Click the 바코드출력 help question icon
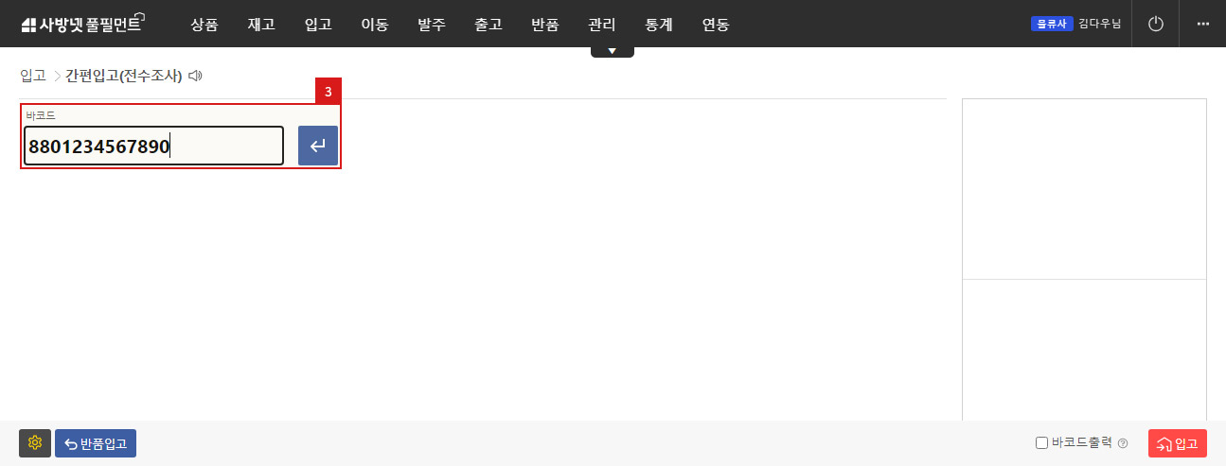The width and height of the screenshot is (1226, 466). (x=1123, y=443)
